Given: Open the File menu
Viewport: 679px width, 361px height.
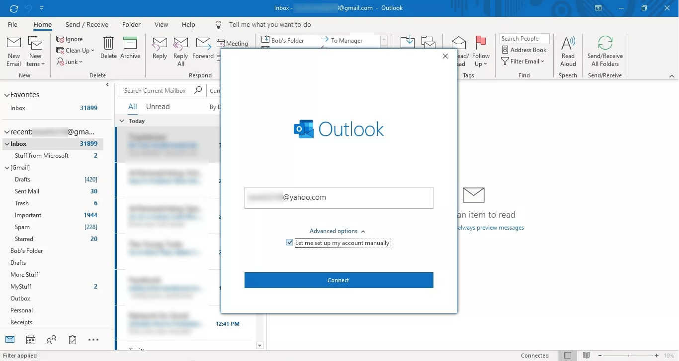Looking at the screenshot, I should (x=12, y=24).
